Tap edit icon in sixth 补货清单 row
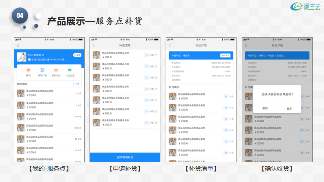 [156, 112]
